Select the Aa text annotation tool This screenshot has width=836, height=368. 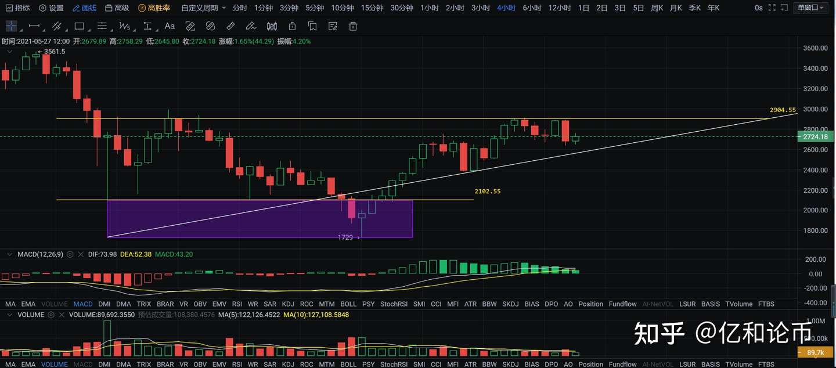click(170, 26)
